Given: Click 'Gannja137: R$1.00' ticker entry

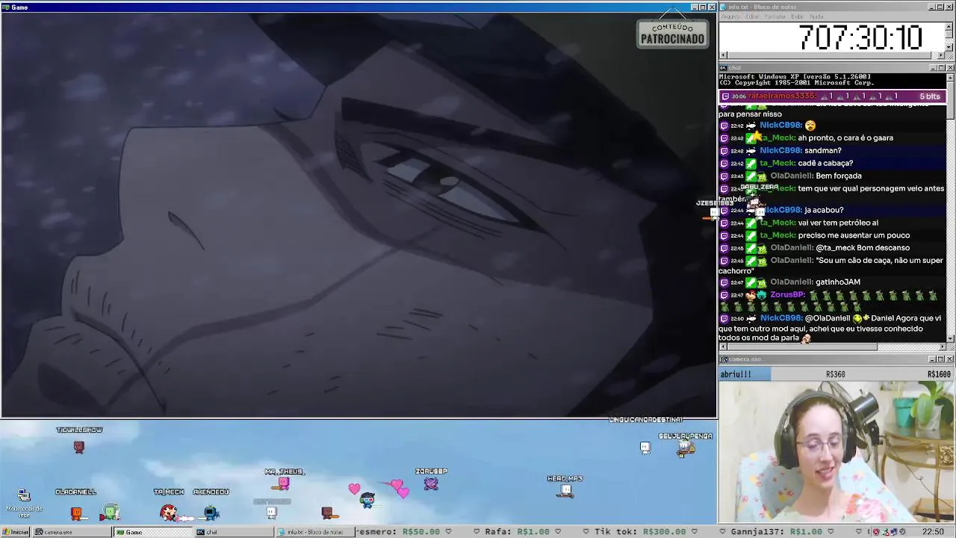Looking at the screenshot, I should click(776, 532).
